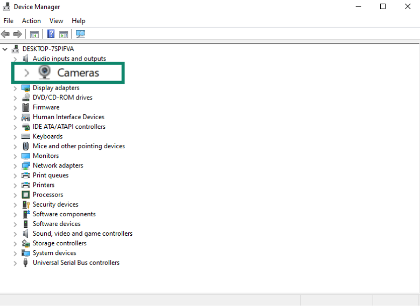Viewport: 420px width, 306px height.
Task: Open Help via the question mark icon
Action: 51,34
